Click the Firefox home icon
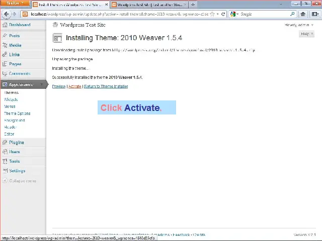Image resolution: width=322 pixels, height=241 pixels. click(x=303, y=14)
